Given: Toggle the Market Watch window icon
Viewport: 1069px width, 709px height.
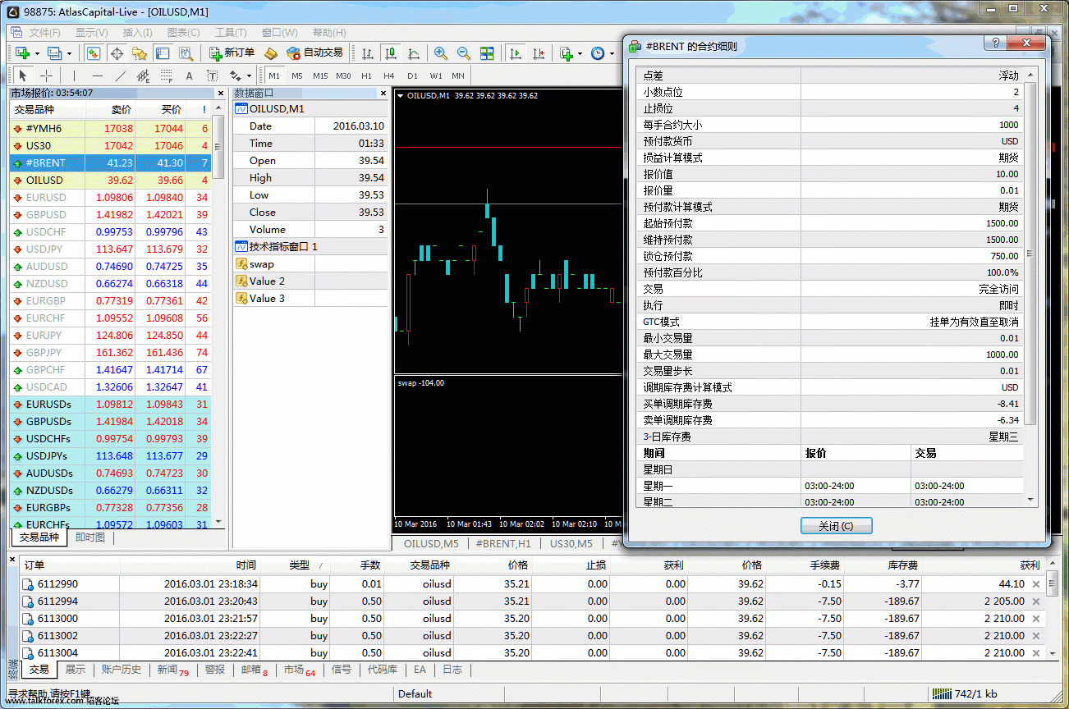Looking at the screenshot, I should 94,53.
